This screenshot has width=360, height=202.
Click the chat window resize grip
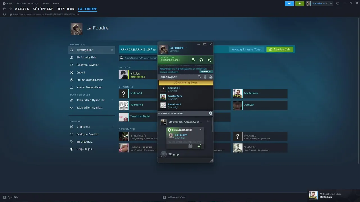click(x=211, y=161)
